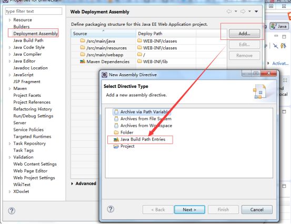
Task: Click the Archives from Workspace jar icon
Action: click(x=116, y=126)
